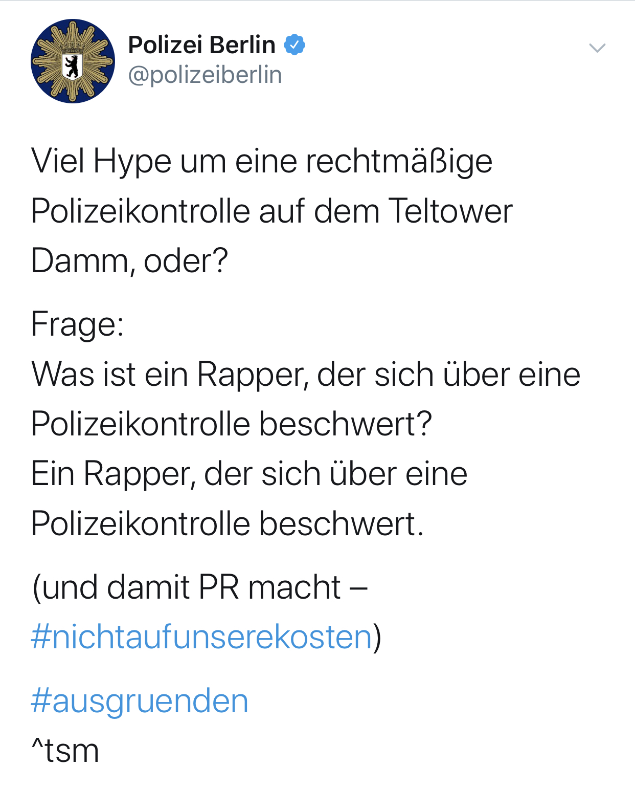This screenshot has height=789, width=635.
Task: Click the word 'rechtmäßige' in the tweet
Action: pos(399,162)
